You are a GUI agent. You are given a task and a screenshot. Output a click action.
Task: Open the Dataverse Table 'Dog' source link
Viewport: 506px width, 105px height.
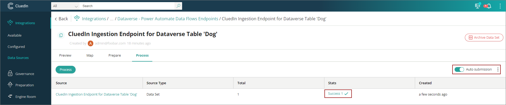(96, 94)
